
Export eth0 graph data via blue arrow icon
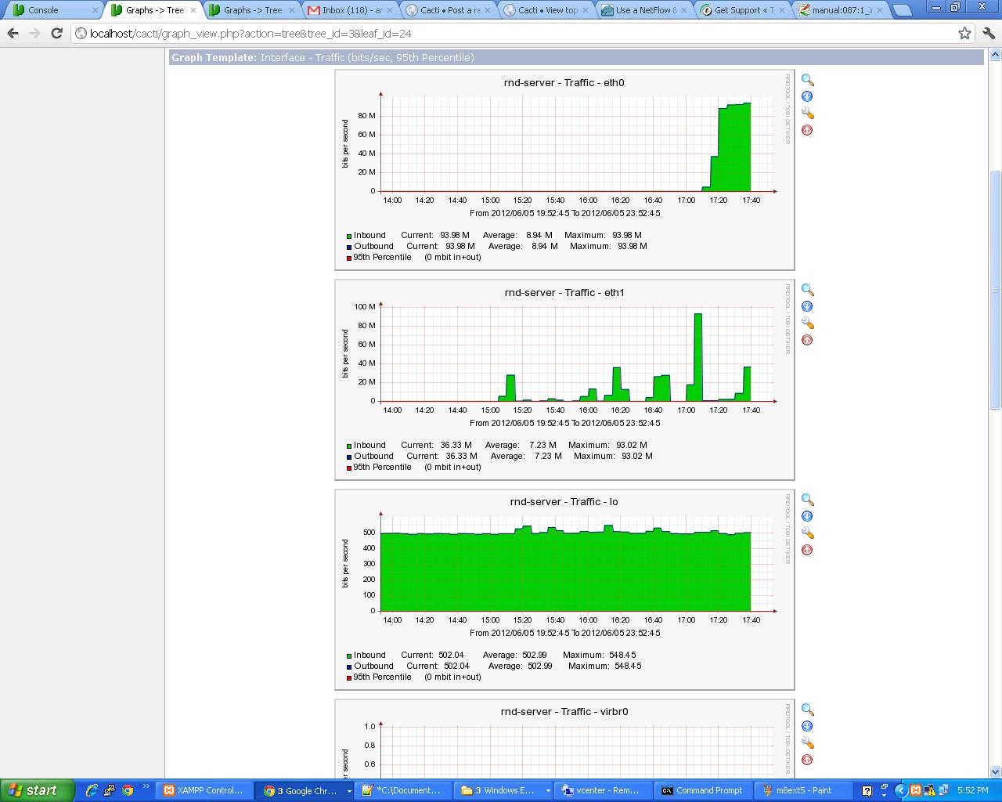tap(807, 96)
